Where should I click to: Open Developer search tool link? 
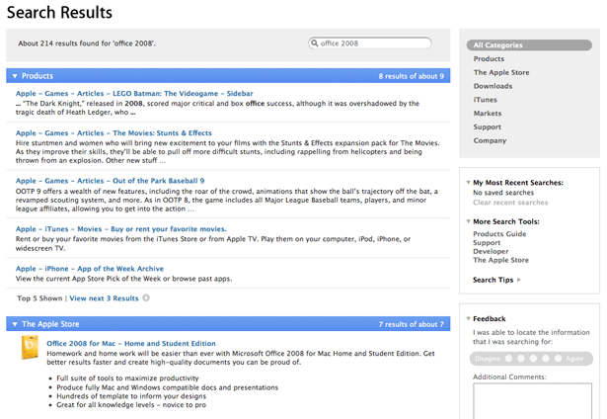(x=491, y=252)
